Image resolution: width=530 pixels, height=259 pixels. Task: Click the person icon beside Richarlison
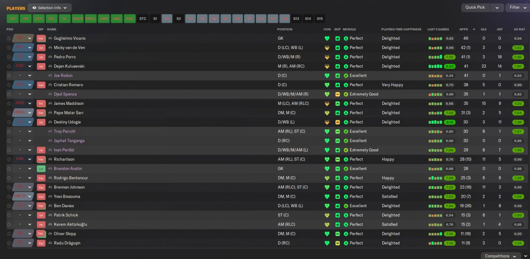51,159
